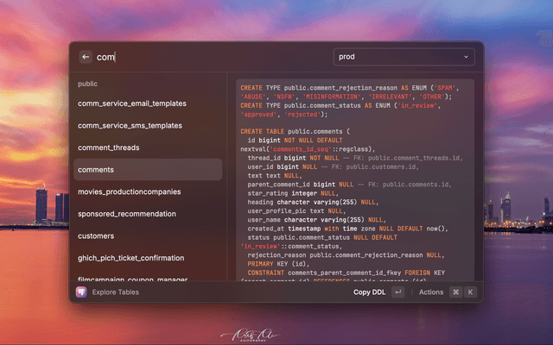Click the Copy DDL button
Screen dimensions: 553x345
(369, 292)
